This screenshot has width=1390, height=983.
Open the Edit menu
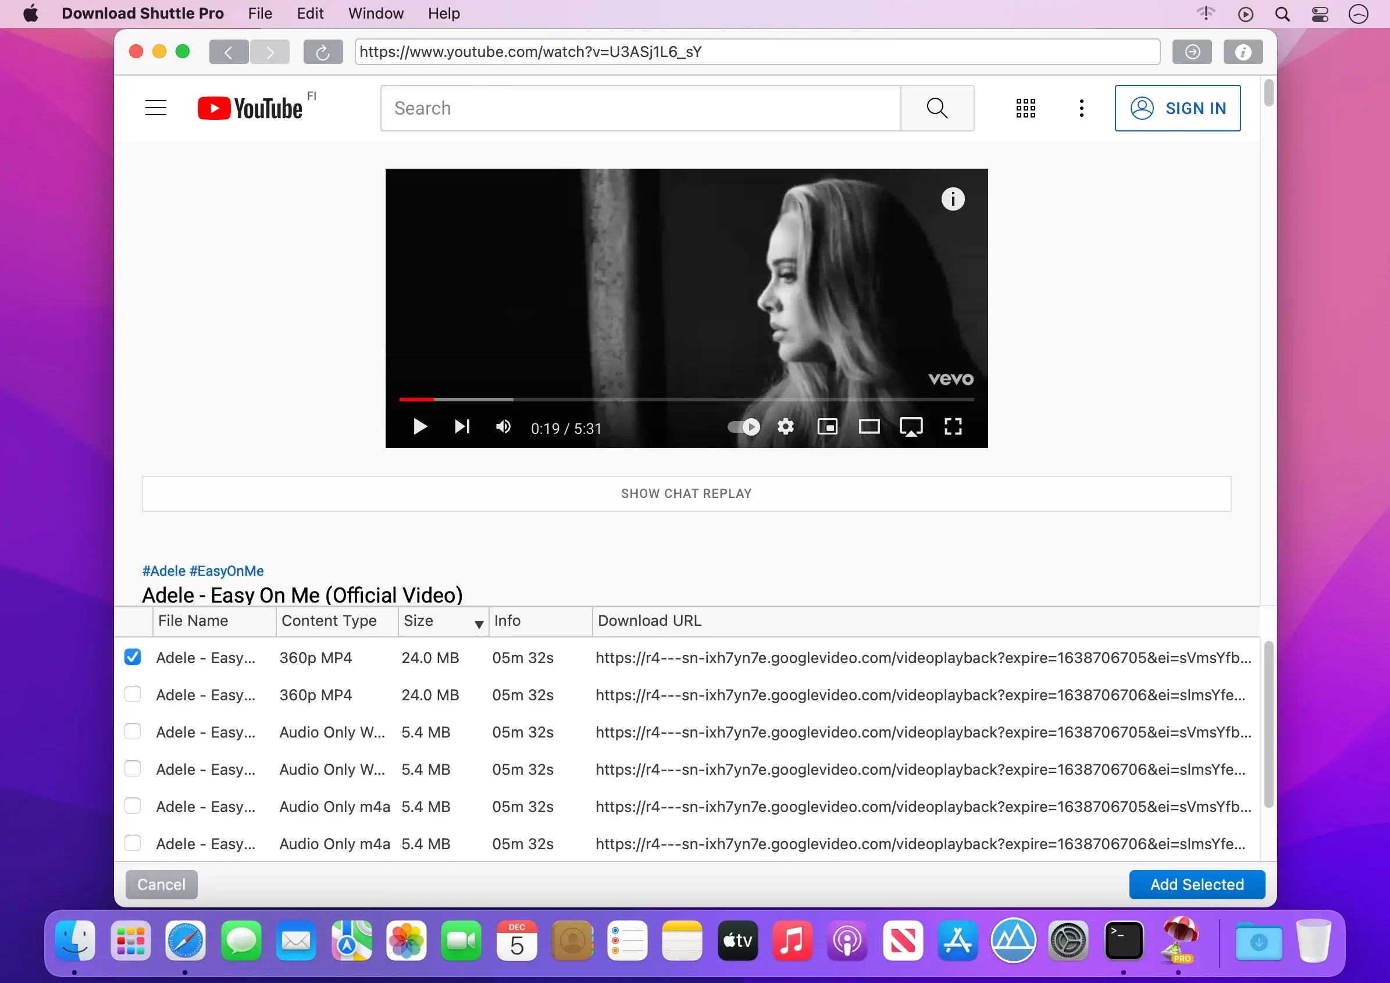[x=311, y=13]
